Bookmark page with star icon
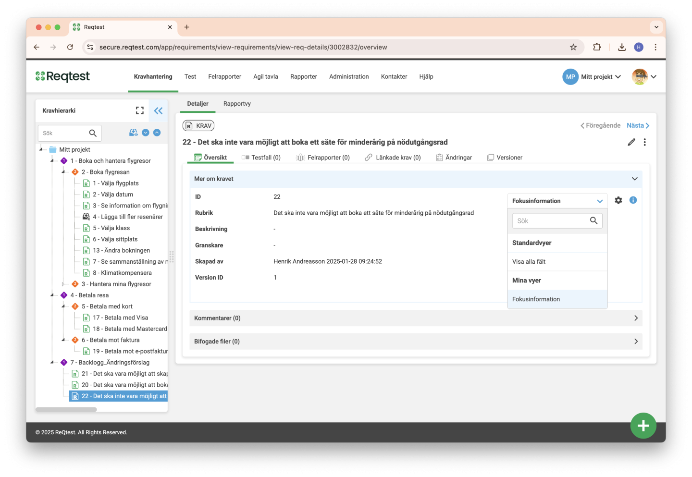Image resolution: width=692 pixels, height=477 pixels. click(573, 47)
